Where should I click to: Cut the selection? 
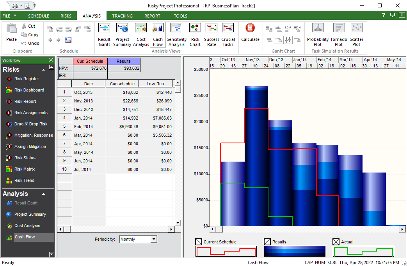(28, 26)
